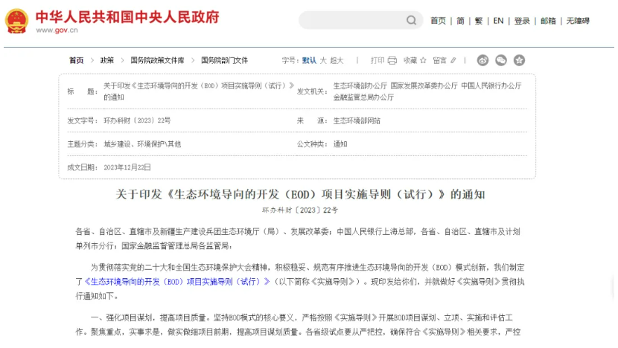Share to Weibo icon
Screen dimensions: 618x348
(x=482, y=60)
